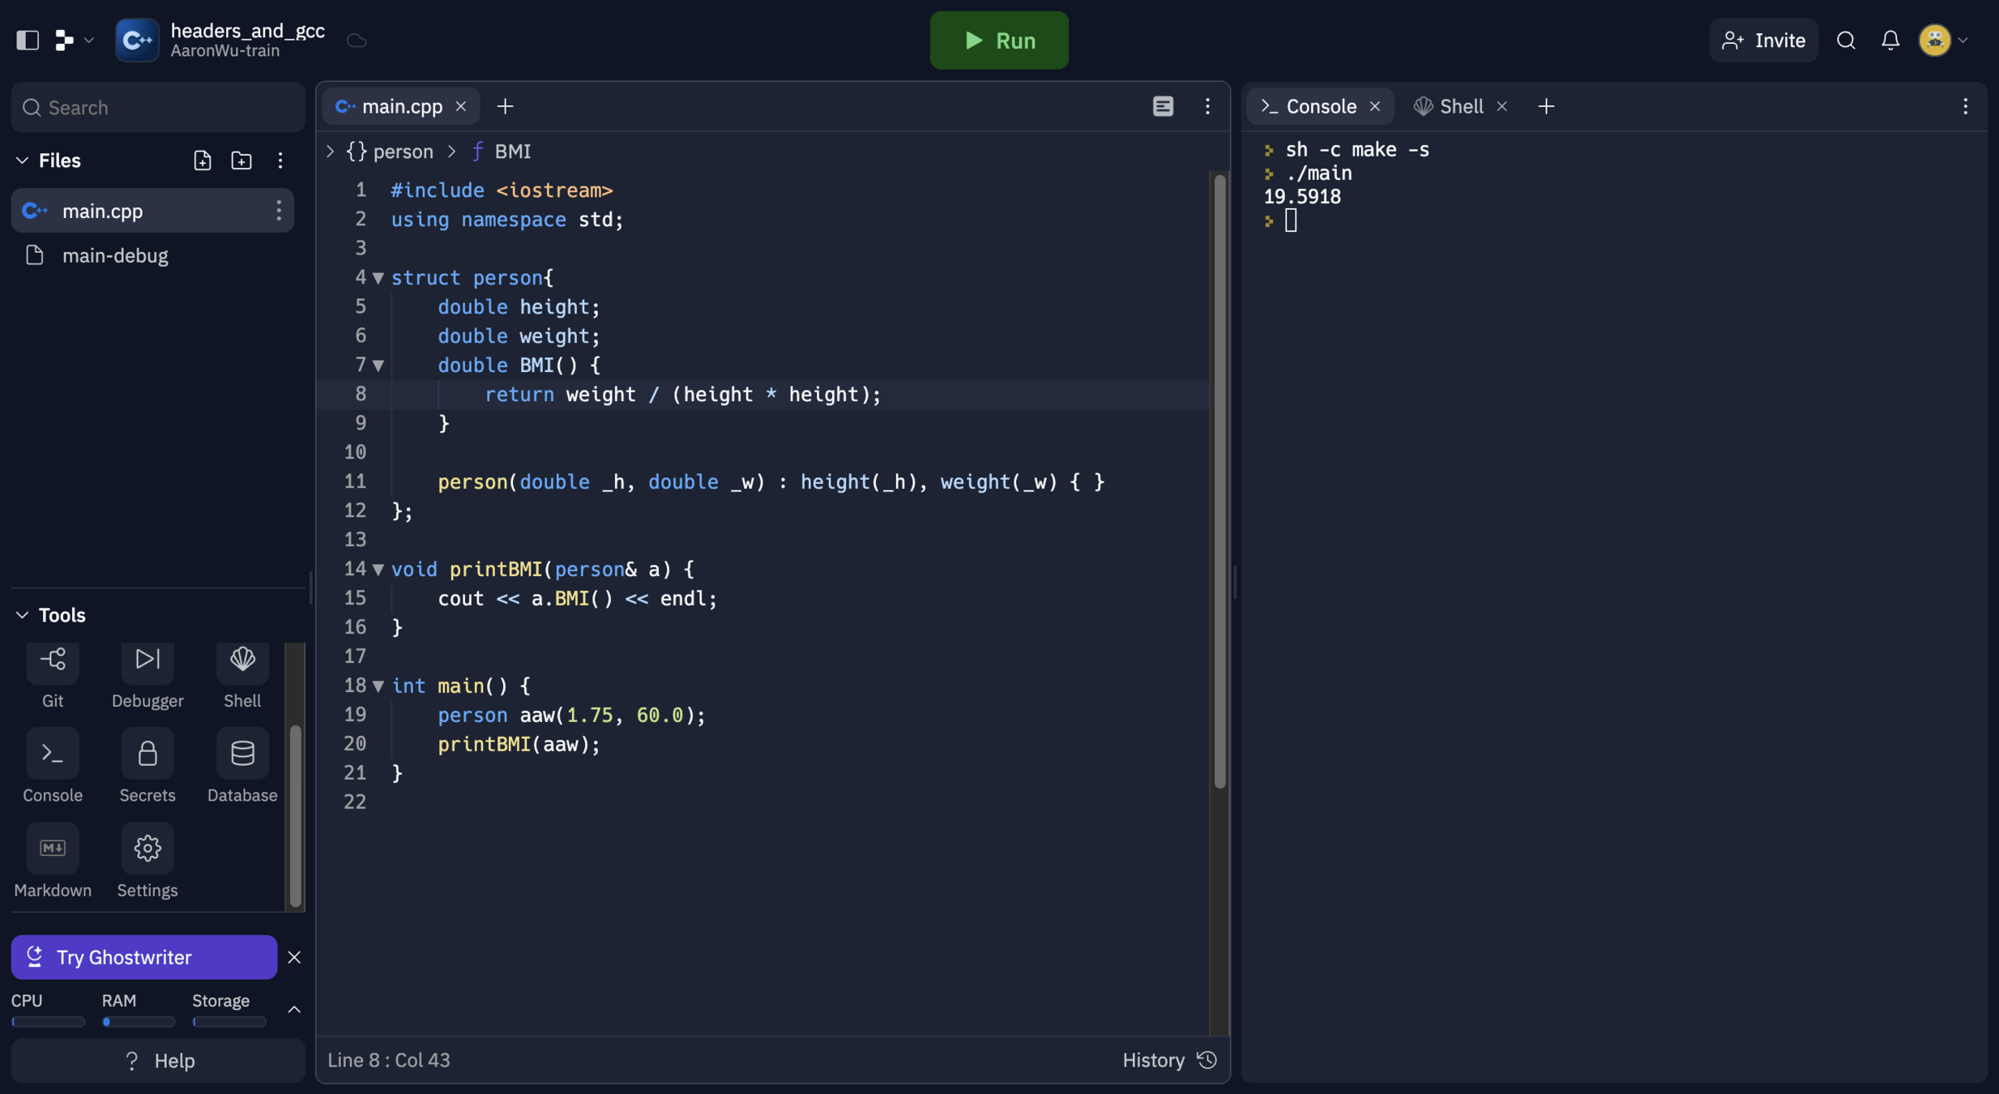Screen dimensions: 1999x1094
Task: Toggle the left sidebar panel
Action: pyautogui.click(x=28, y=41)
